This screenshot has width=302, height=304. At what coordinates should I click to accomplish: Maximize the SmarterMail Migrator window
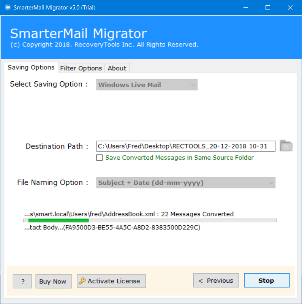click(x=268, y=8)
